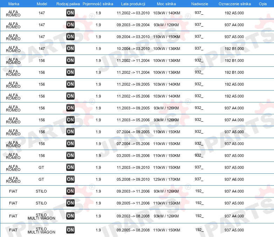Click the ON fuel icon for STILO 09.2003 -> 11.2006

[70, 191]
